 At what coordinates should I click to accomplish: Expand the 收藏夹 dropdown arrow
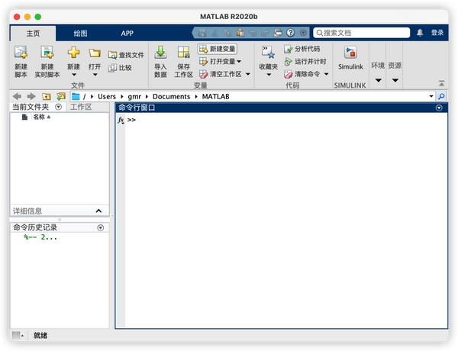[269, 75]
